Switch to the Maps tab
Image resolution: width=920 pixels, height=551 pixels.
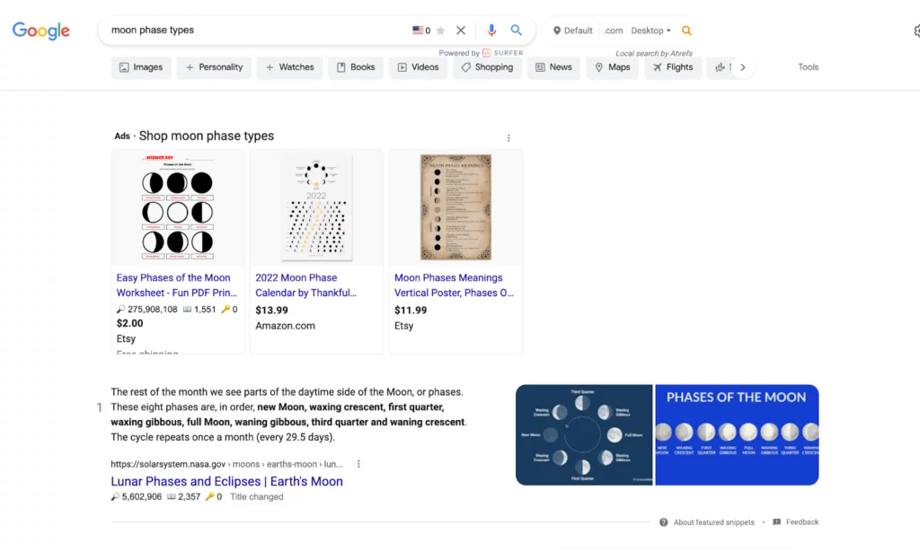tap(613, 67)
